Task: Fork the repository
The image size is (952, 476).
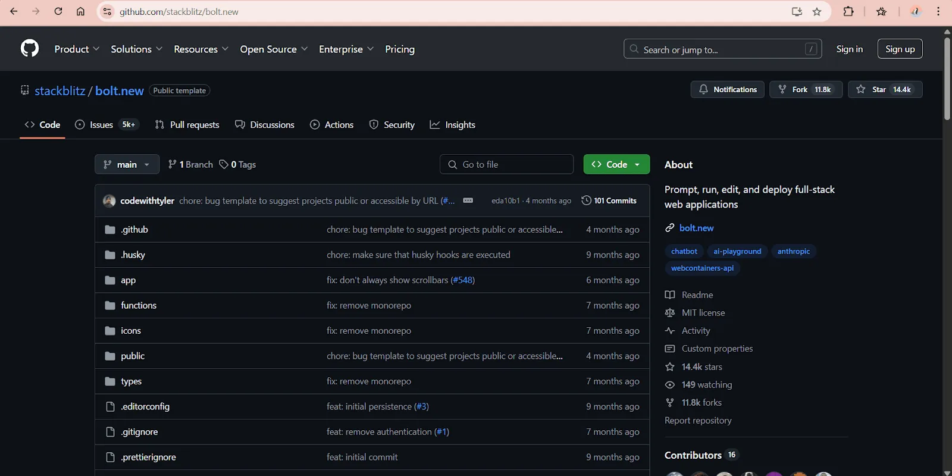Action: click(806, 89)
